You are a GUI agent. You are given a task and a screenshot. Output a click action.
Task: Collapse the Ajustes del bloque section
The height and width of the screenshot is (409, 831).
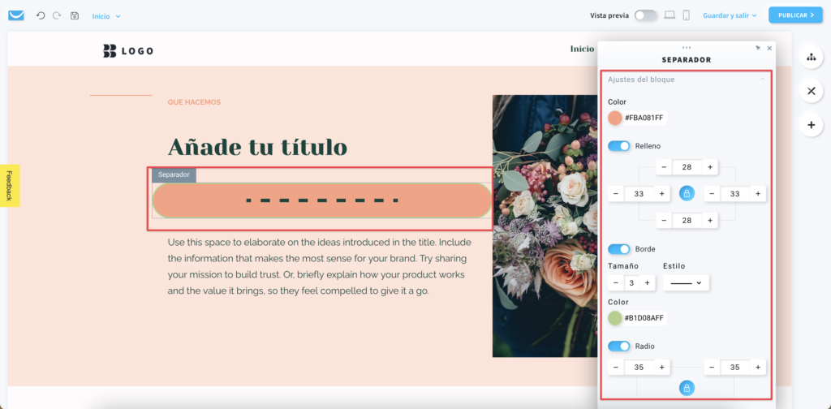(763, 80)
